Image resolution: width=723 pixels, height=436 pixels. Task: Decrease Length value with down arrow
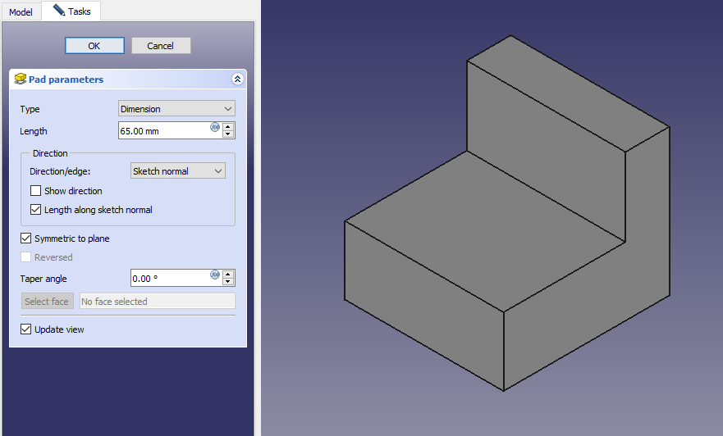coord(229,134)
